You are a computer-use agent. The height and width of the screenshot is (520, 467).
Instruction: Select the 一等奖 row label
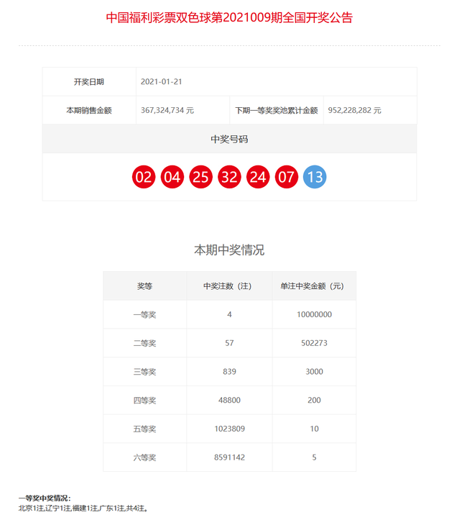[x=144, y=315]
